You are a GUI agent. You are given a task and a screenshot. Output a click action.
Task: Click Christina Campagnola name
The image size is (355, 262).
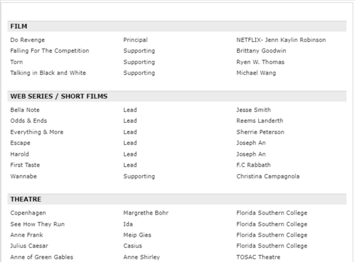[268, 177]
